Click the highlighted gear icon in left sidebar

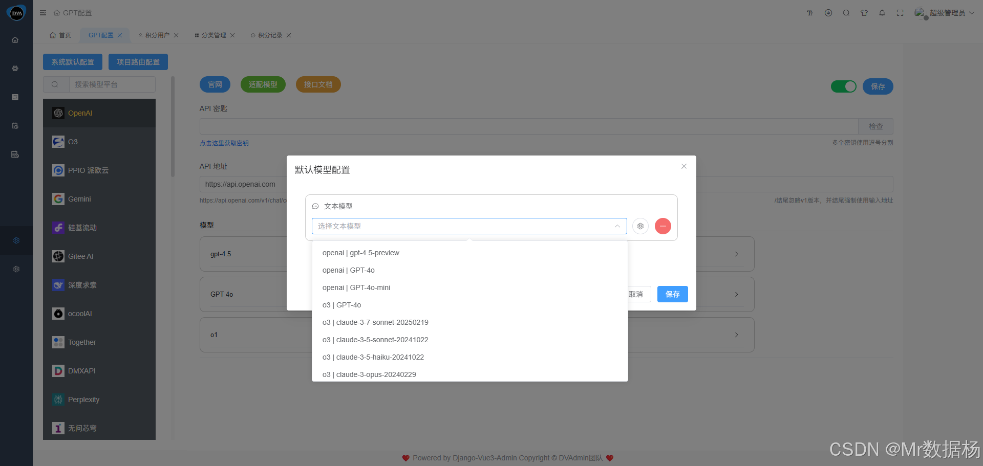pyautogui.click(x=16, y=240)
